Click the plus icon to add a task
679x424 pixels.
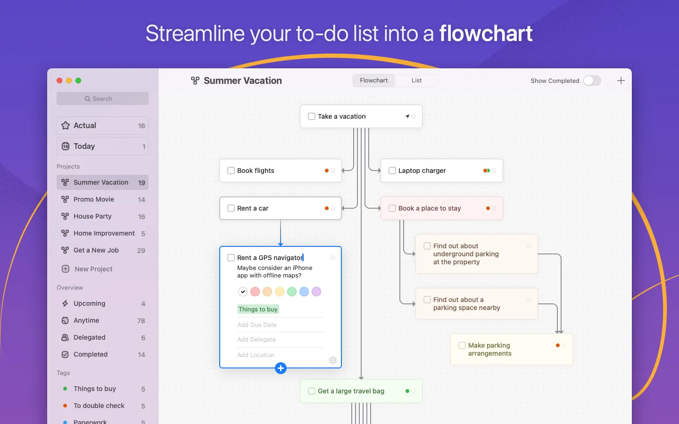pyautogui.click(x=281, y=368)
